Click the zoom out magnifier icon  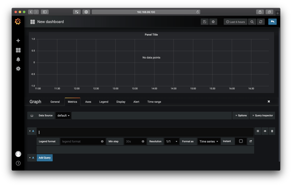click(252, 22)
